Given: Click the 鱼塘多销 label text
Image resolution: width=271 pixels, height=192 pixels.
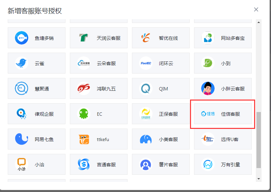Looking at the screenshot, I should (44, 38).
